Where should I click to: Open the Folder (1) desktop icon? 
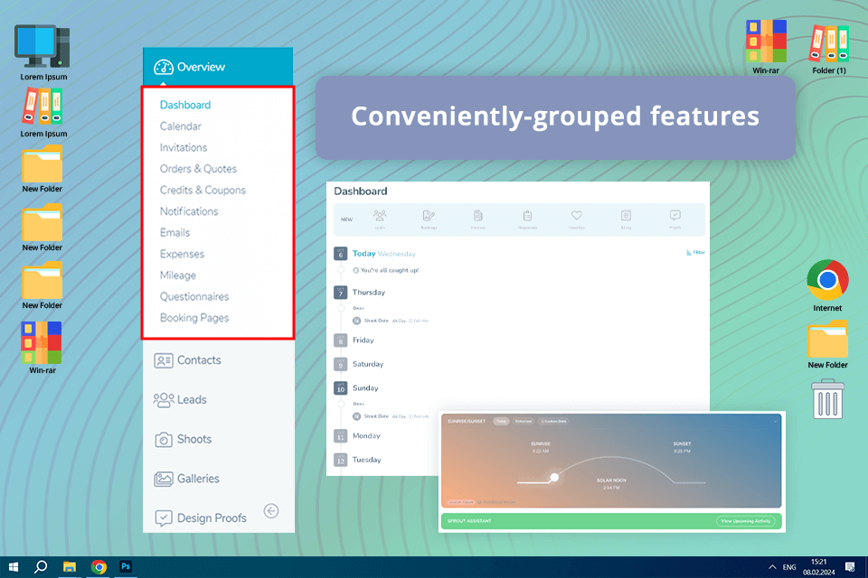pos(829,50)
